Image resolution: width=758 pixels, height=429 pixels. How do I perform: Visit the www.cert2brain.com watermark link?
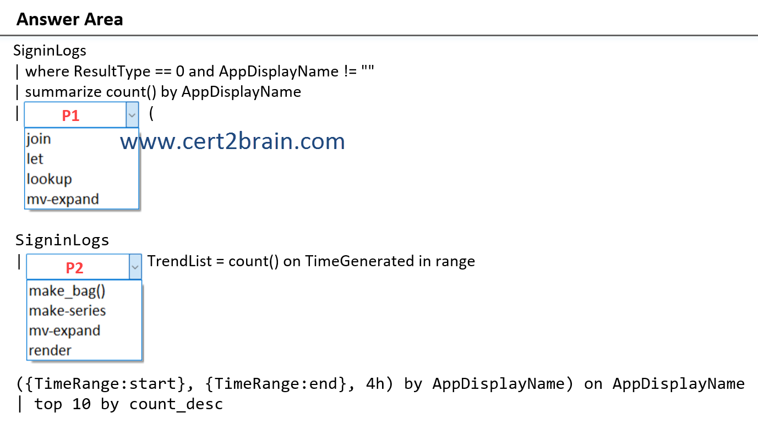pyautogui.click(x=231, y=141)
